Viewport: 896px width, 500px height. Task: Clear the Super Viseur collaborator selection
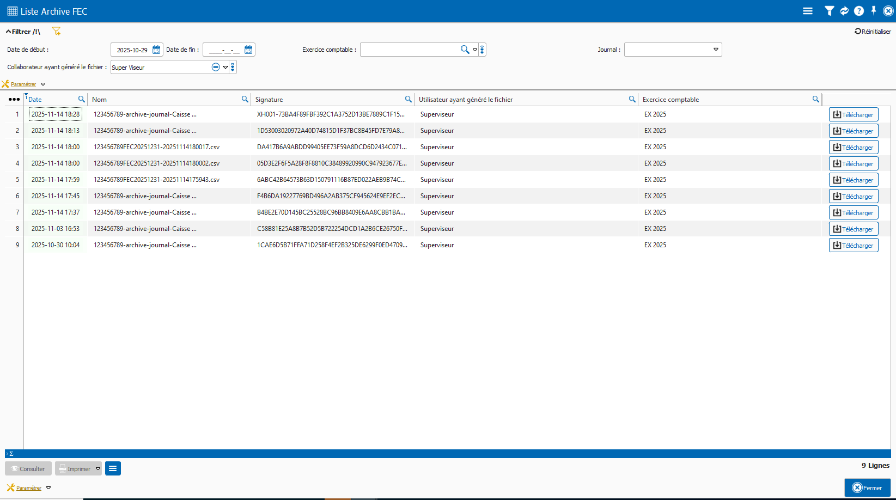[216, 67]
